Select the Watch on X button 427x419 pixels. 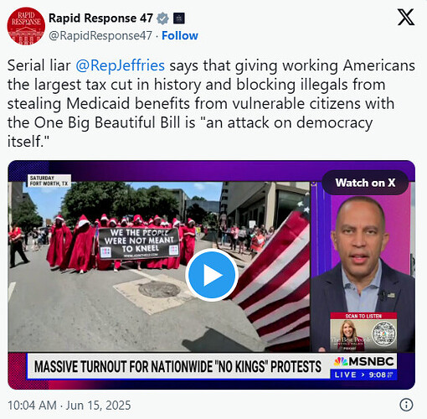coord(365,183)
